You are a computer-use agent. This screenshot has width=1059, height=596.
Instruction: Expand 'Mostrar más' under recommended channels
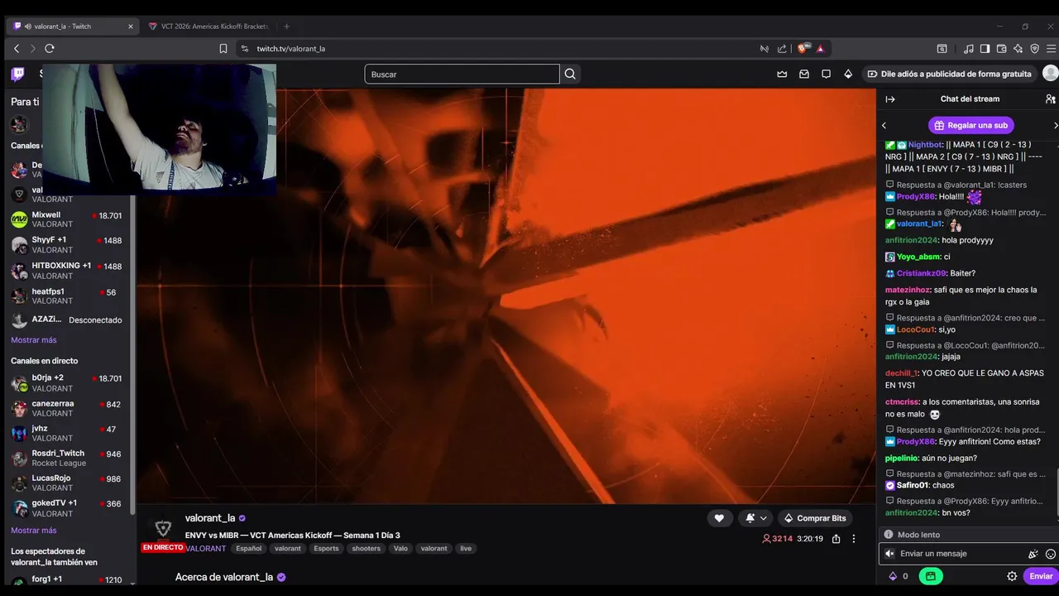point(34,340)
